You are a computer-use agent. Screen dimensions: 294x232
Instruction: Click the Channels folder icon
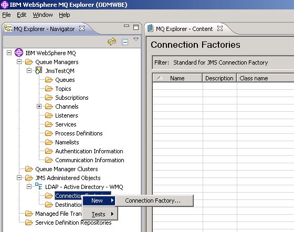(49, 107)
